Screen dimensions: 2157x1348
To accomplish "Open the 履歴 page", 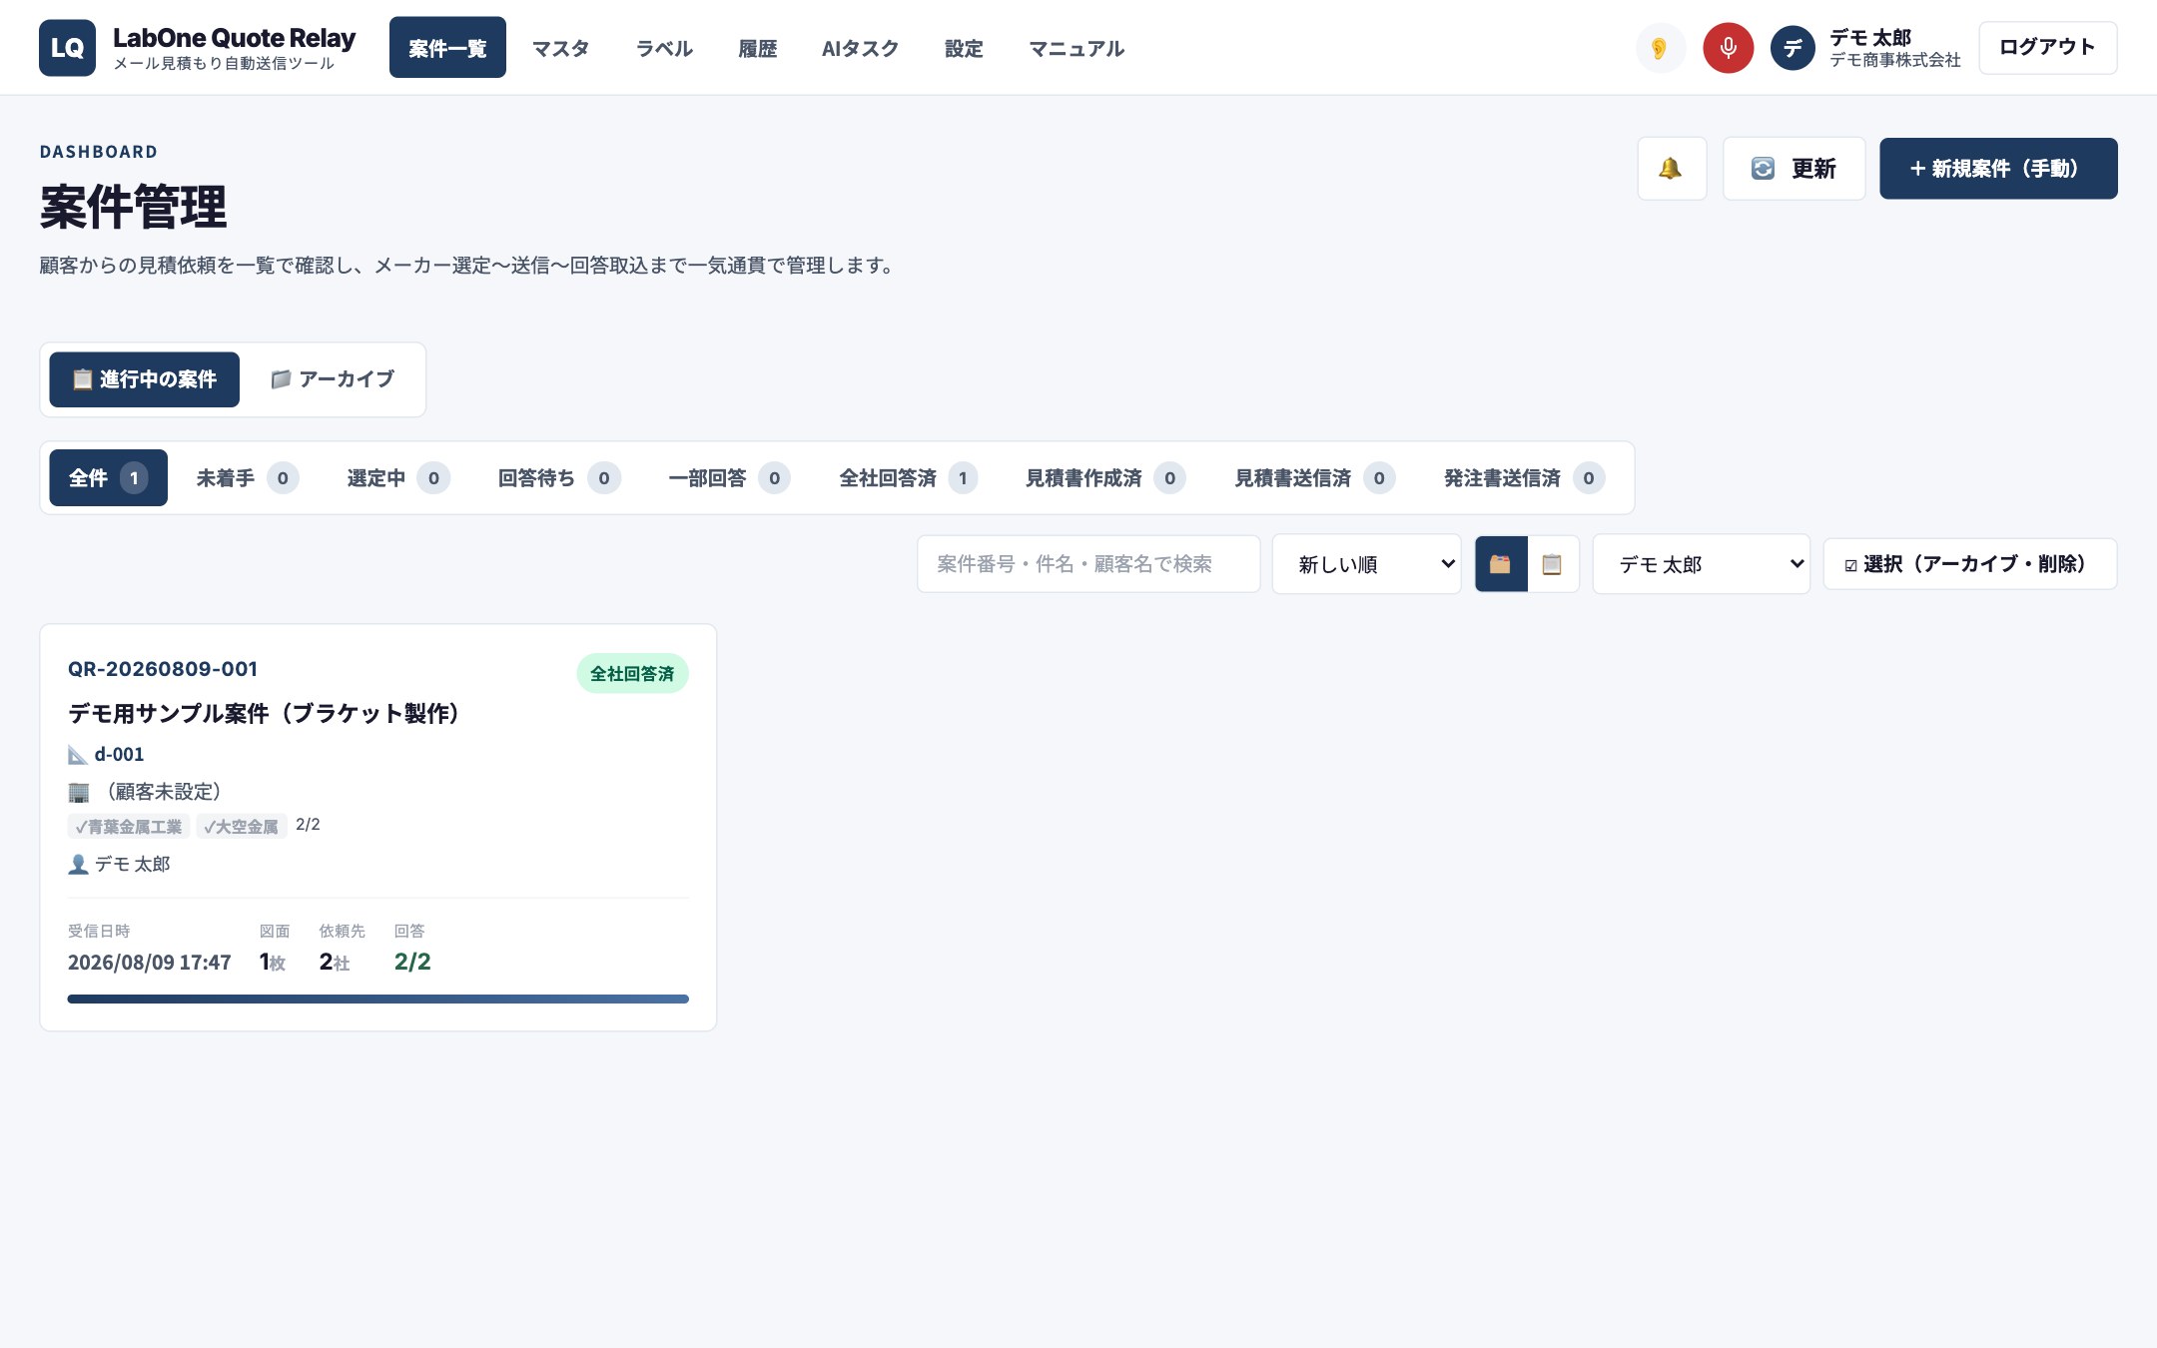I will (757, 47).
